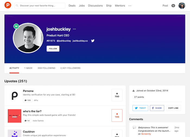Open options dots beside joshbuckley name

coord(74,29)
